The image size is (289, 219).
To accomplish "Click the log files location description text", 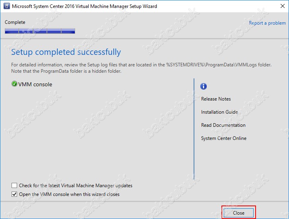I will coord(141,68).
